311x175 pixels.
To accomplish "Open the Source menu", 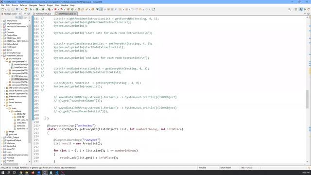I will click(15, 5).
